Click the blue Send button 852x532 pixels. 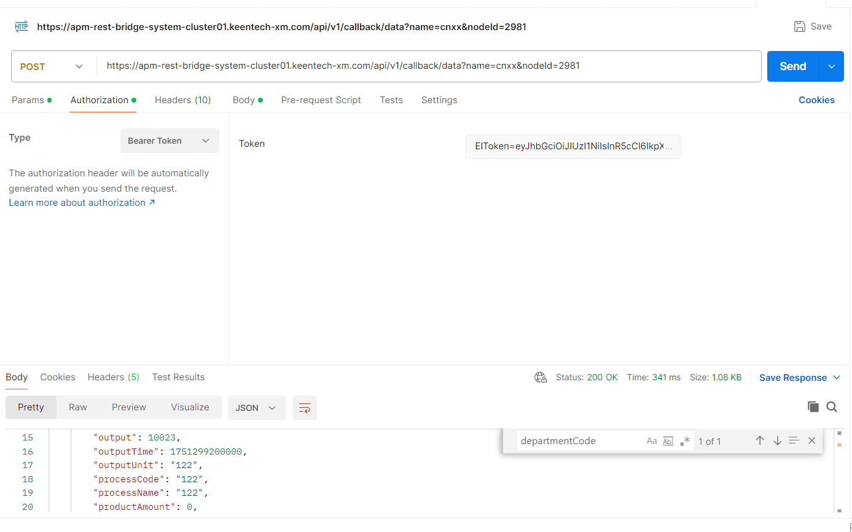click(x=792, y=66)
